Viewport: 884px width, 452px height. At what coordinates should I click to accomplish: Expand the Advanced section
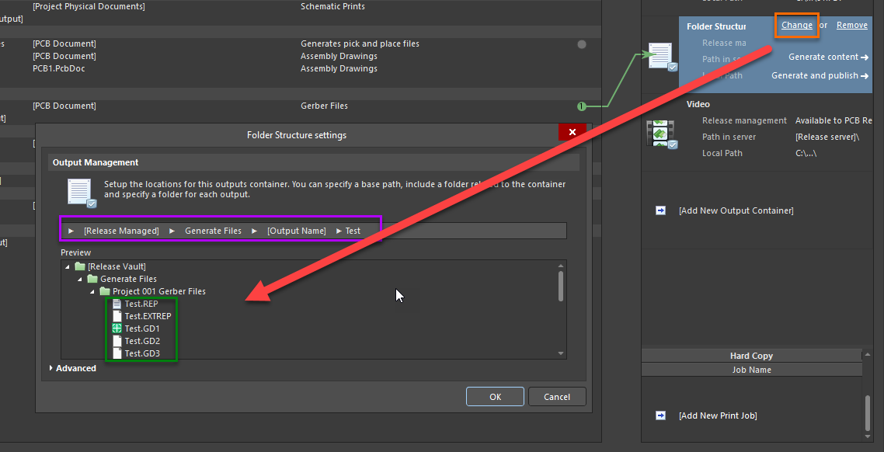73,368
